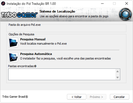Click the Pastas encontradas counter label

coord(22,66)
